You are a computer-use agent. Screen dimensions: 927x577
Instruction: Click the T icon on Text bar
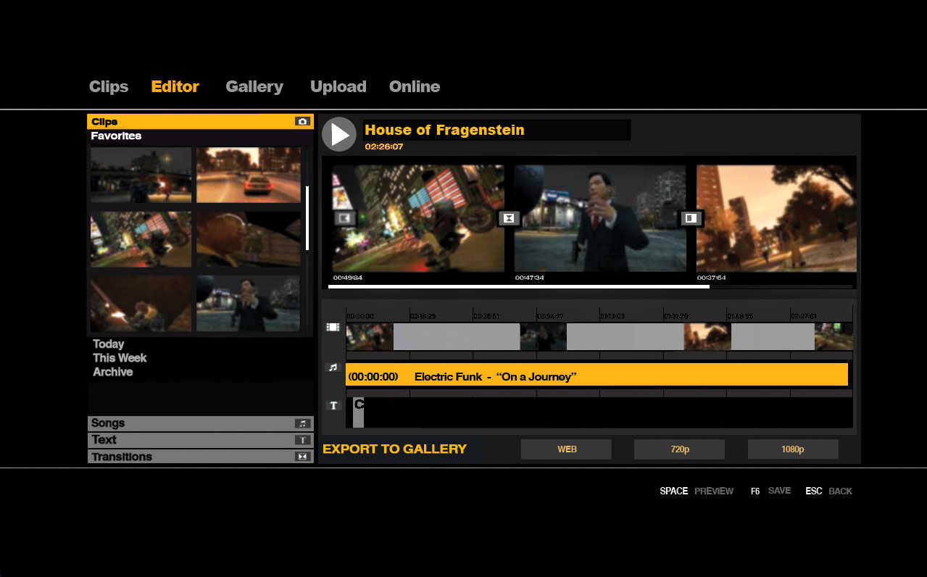(302, 440)
